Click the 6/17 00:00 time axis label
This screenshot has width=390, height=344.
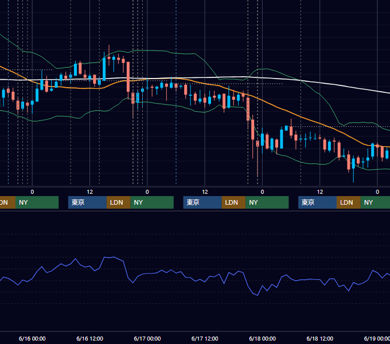tap(147, 338)
